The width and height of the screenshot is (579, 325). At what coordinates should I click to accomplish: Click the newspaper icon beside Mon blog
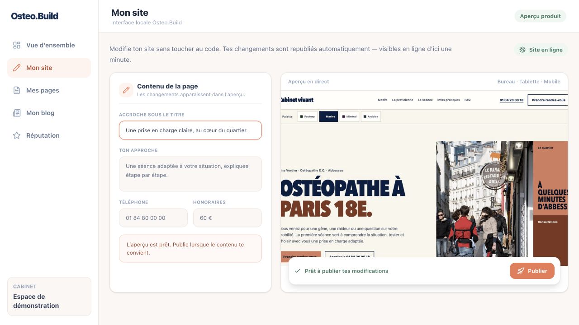[17, 113]
